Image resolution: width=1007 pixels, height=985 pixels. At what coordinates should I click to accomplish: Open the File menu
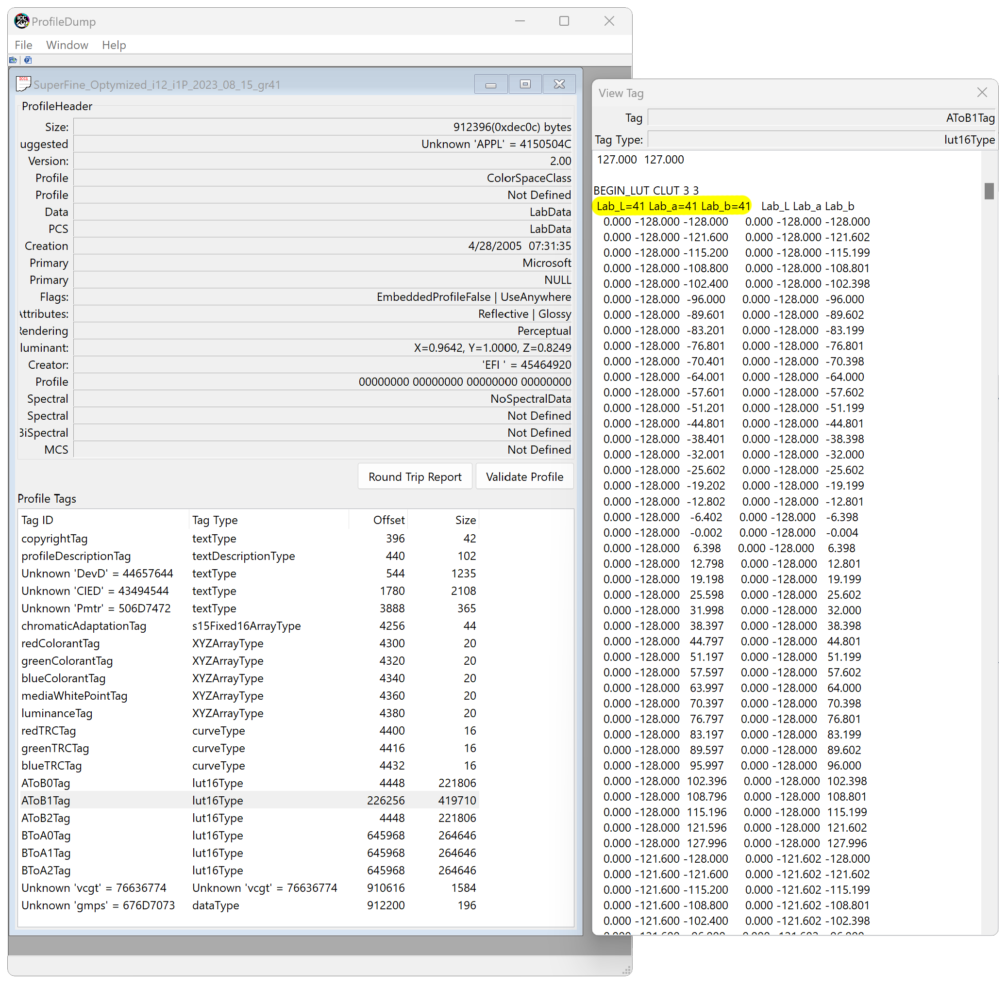[23, 45]
